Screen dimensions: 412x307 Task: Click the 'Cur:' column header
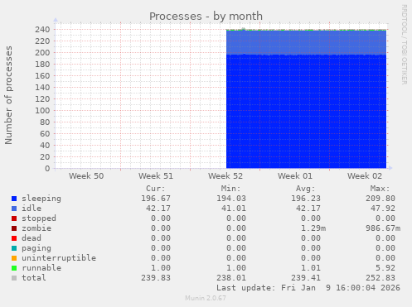coord(156,189)
